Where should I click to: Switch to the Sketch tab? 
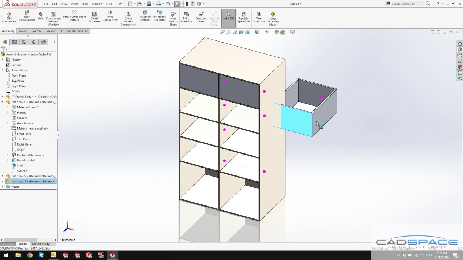37,31
